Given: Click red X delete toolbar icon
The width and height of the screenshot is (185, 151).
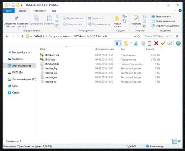Looking at the screenshot, I should (x=156, y=43).
